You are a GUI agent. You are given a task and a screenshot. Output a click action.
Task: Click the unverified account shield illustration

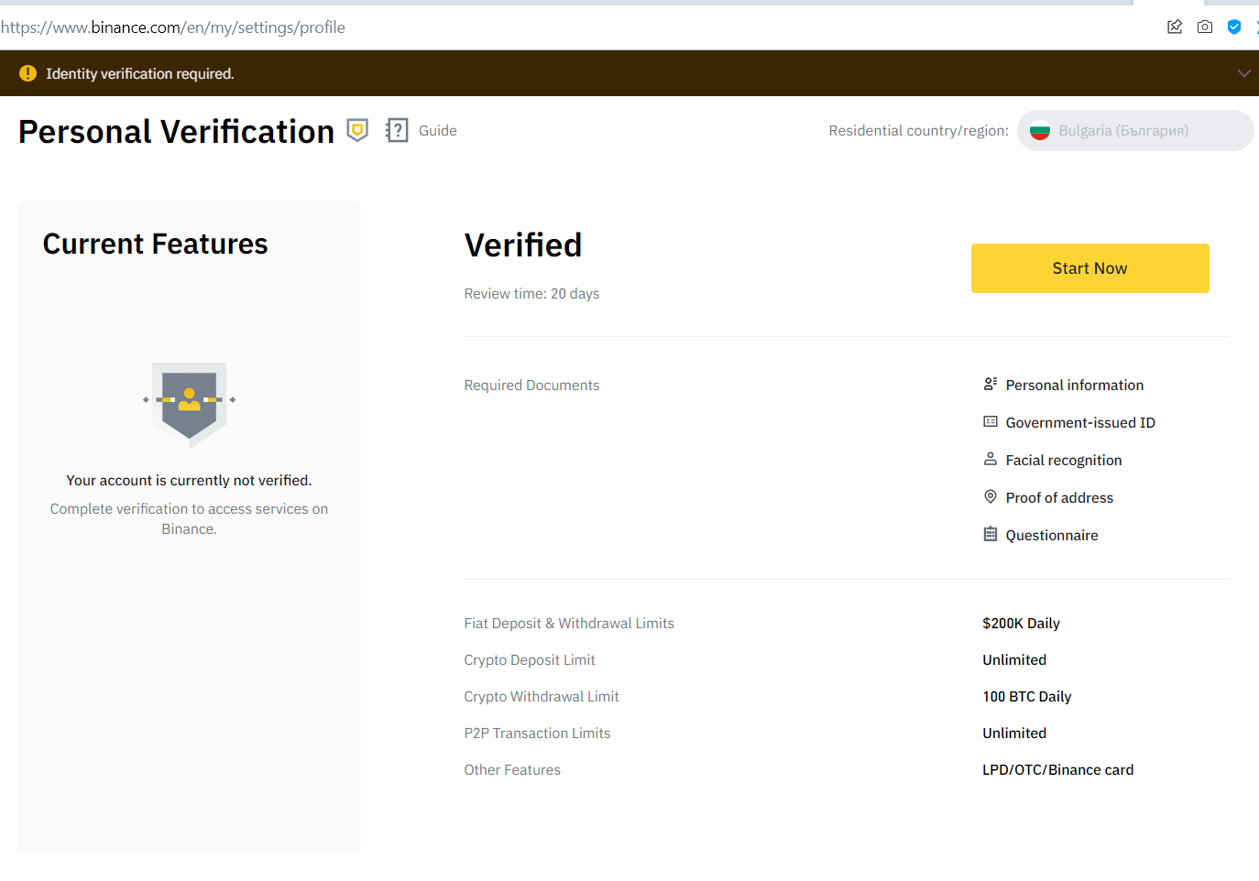[x=189, y=402]
